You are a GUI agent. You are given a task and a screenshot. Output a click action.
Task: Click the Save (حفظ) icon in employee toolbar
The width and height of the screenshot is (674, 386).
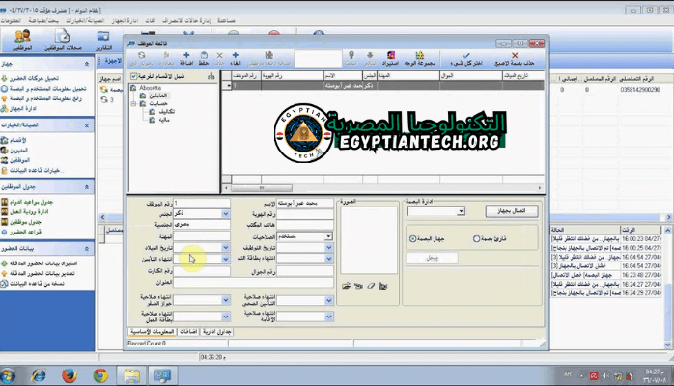[204, 55]
